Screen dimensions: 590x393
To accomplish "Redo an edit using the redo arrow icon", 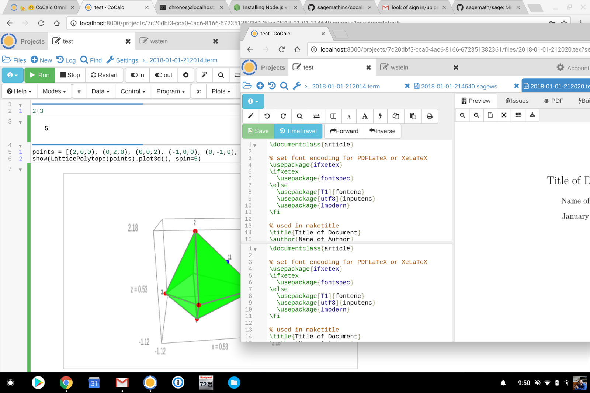I will coord(283,116).
